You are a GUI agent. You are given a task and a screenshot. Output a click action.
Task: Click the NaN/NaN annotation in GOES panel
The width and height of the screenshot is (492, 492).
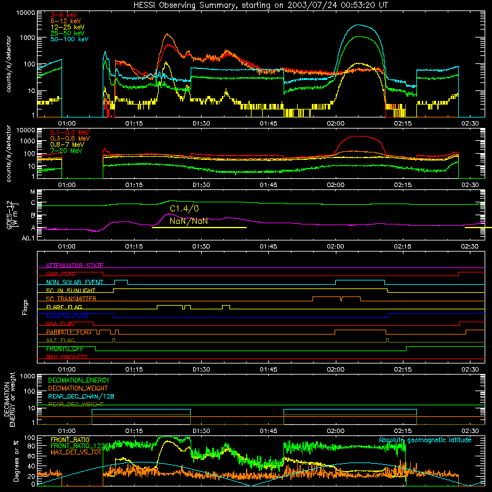click(x=189, y=221)
